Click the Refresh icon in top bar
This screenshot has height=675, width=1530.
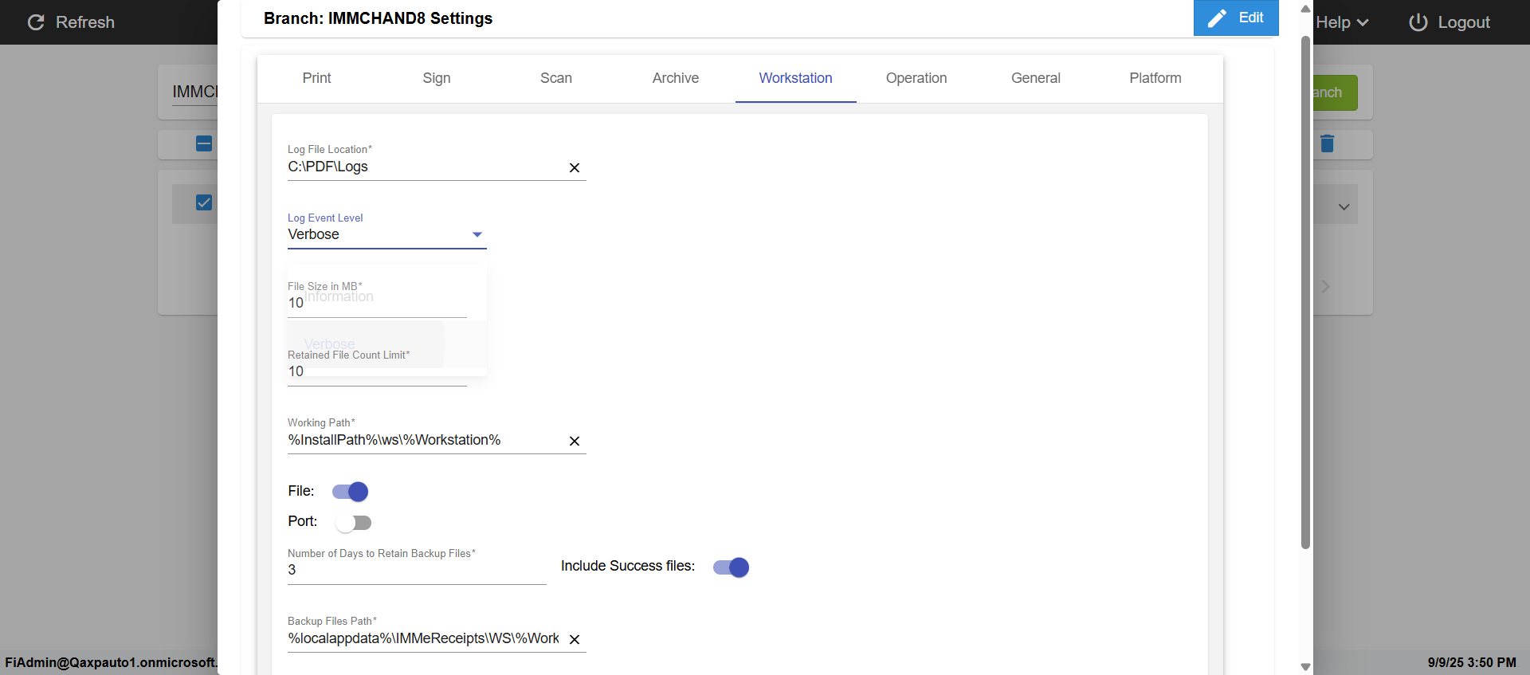point(36,22)
